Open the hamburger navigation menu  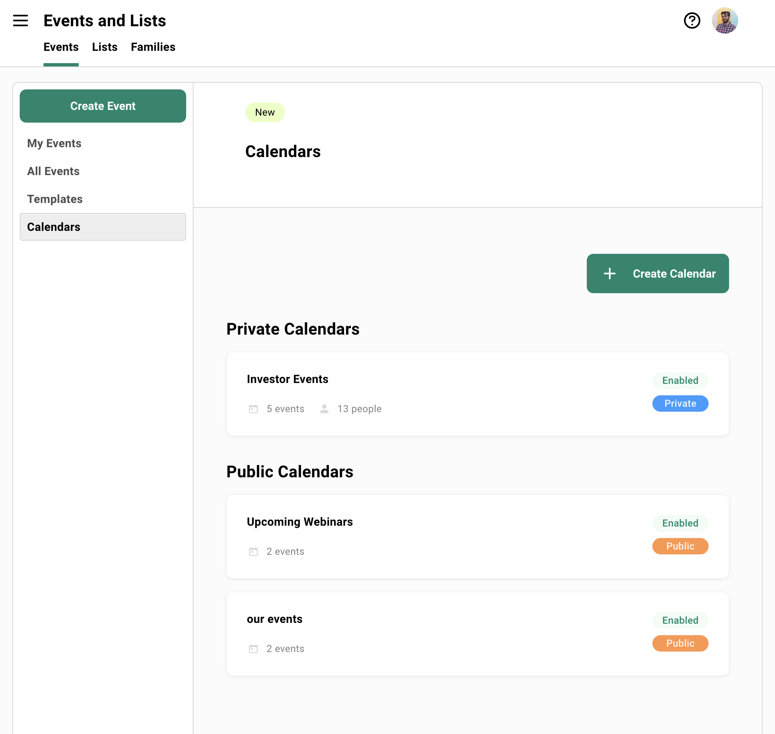21,21
